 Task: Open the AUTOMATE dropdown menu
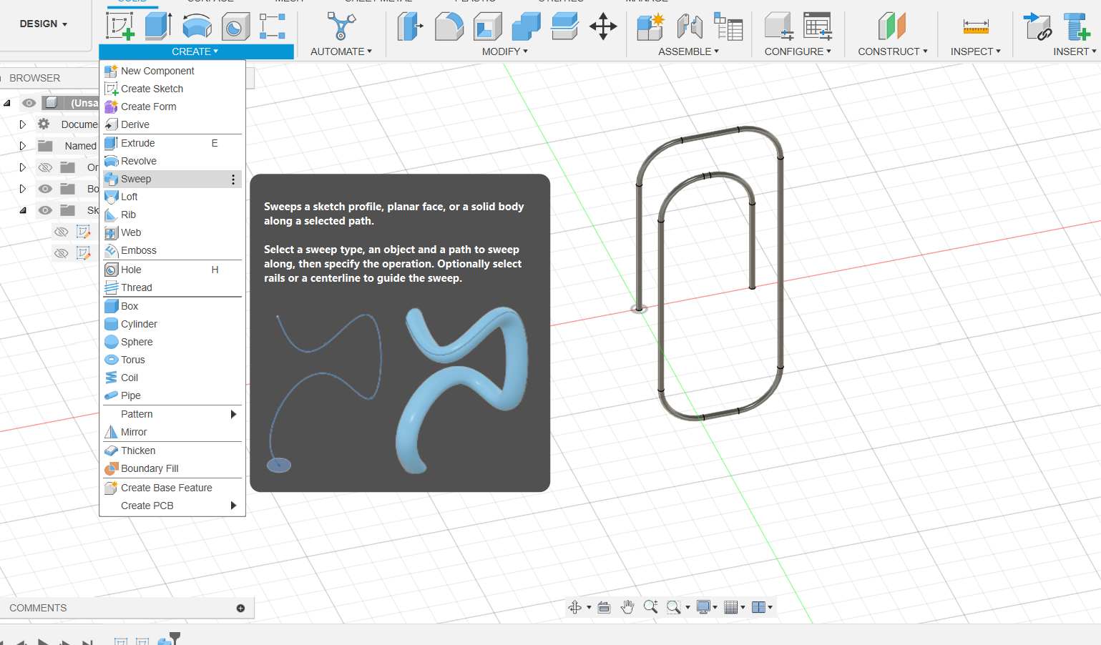341,51
